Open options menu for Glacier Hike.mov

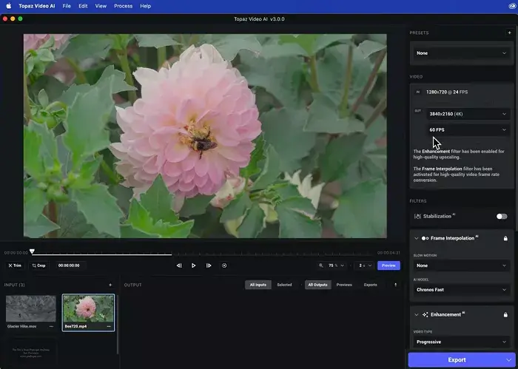pos(51,326)
